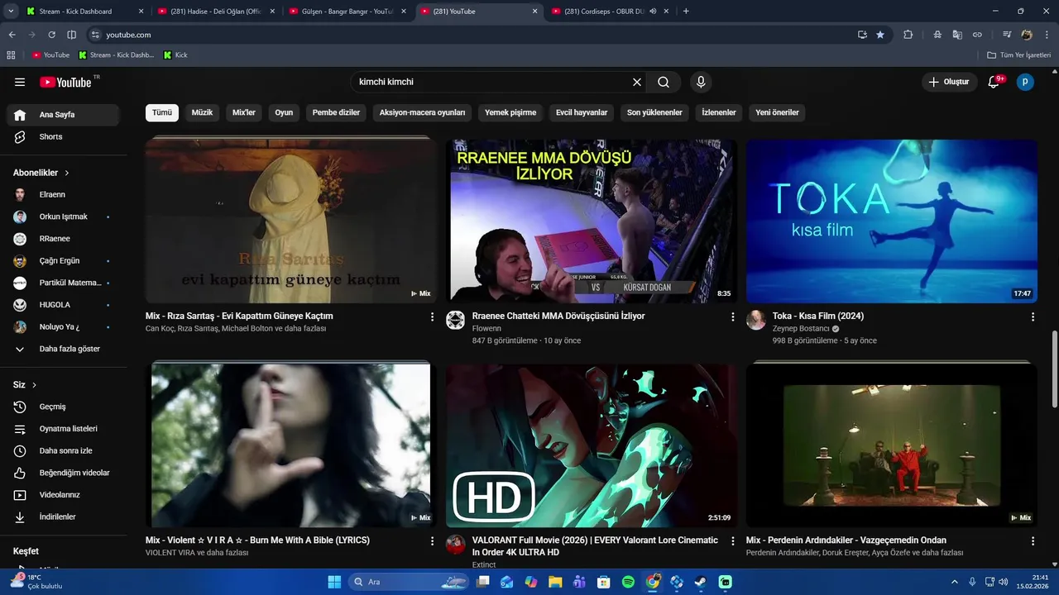Click the Toka kısa film thumbnail
1059x595 pixels.
point(892,221)
